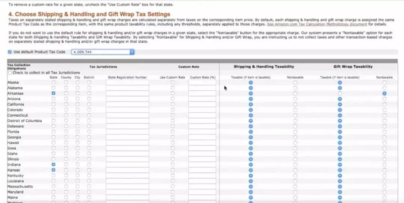Toggle the Use default Product Tax Code checkbox
404x203 pixels.
(10, 52)
